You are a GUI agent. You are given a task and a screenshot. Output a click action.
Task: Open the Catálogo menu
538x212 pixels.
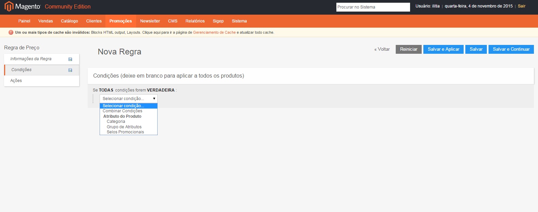click(70, 21)
